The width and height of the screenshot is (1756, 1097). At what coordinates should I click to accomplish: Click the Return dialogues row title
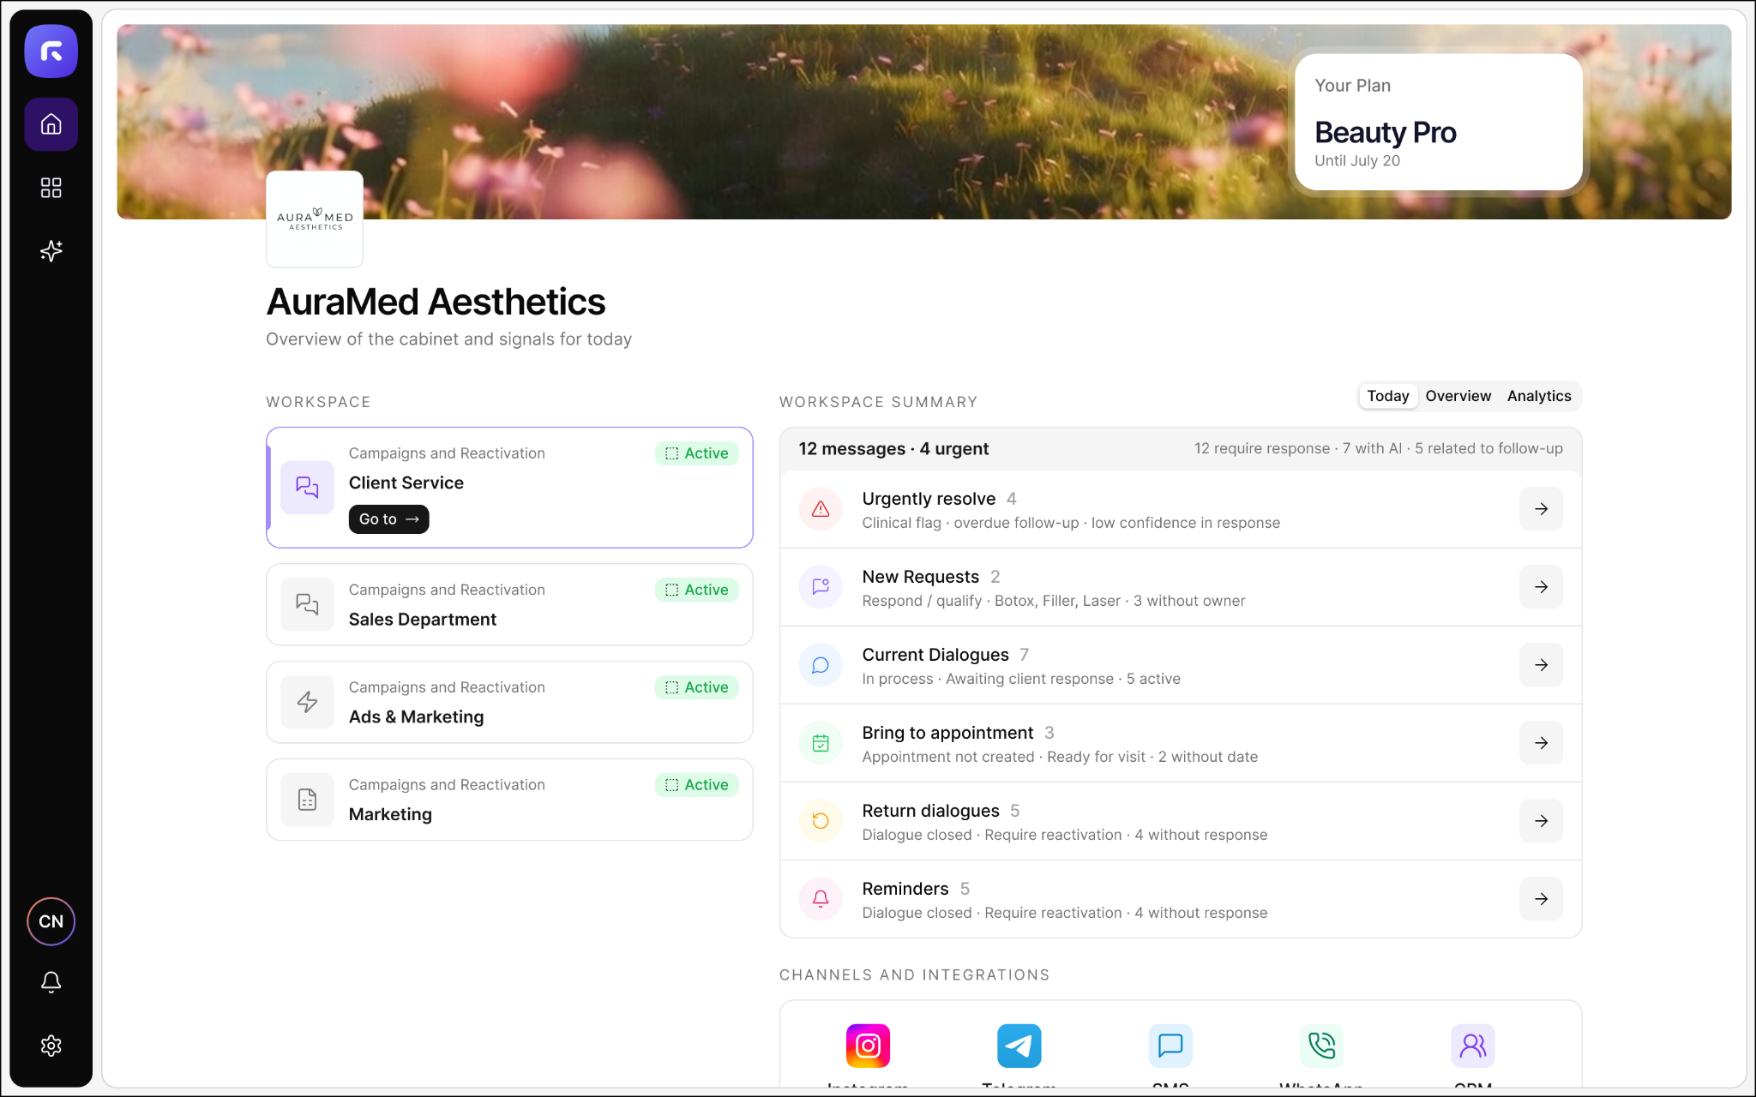930,811
